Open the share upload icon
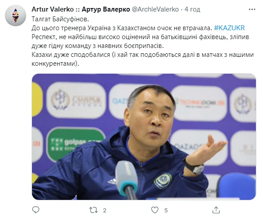The width and height of the screenshot is (263, 219). pos(216,210)
